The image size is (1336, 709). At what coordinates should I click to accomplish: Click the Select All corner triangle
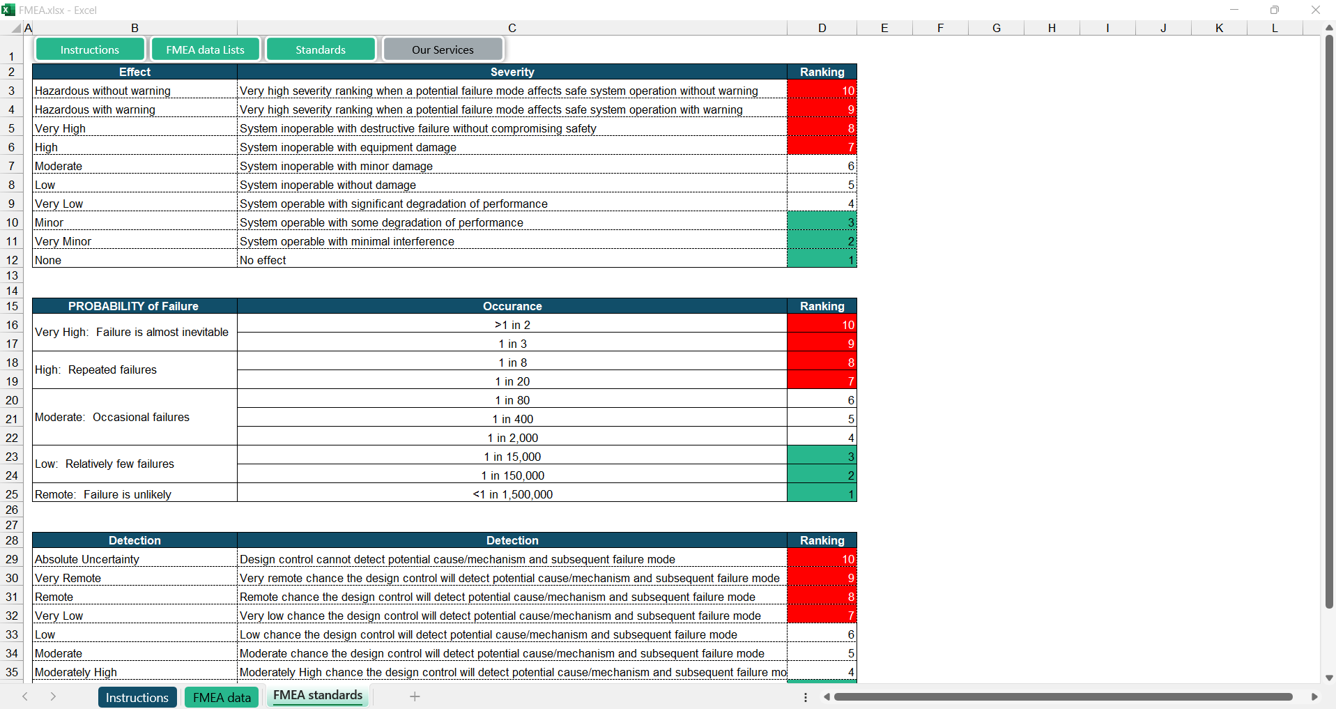point(16,29)
